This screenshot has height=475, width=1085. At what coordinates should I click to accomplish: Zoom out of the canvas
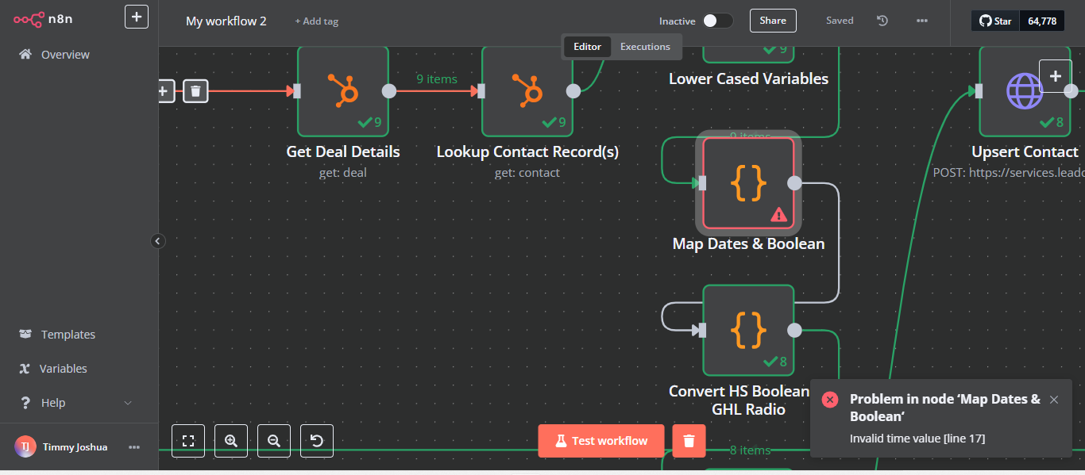273,441
